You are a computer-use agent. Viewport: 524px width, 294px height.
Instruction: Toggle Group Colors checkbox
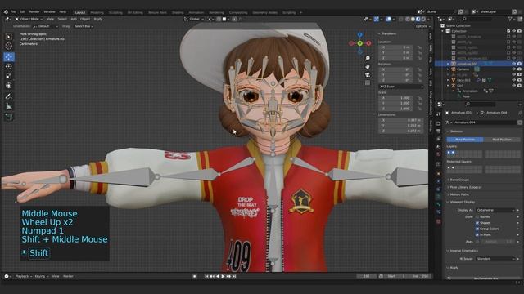click(x=477, y=229)
